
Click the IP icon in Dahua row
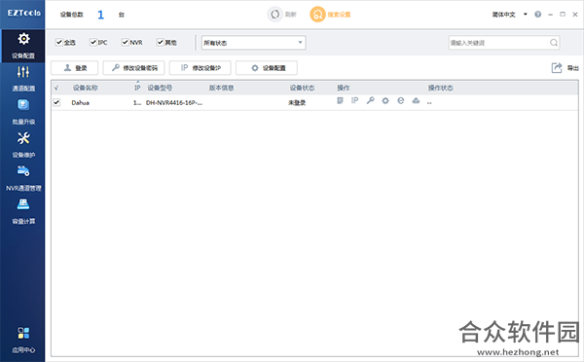[x=354, y=100]
